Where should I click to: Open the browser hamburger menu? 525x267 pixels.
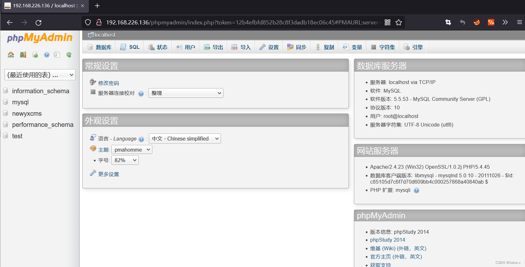click(x=519, y=22)
